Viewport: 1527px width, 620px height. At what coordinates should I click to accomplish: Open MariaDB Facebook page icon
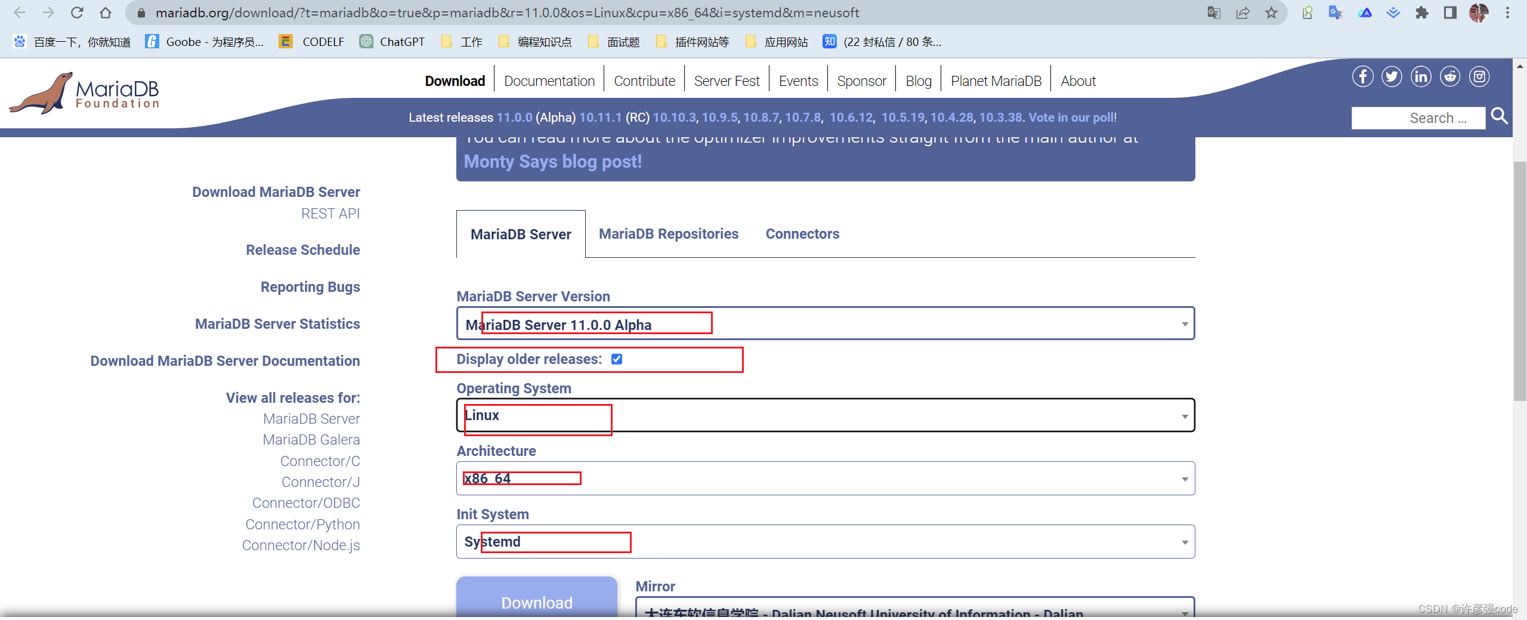pyautogui.click(x=1362, y=76)
